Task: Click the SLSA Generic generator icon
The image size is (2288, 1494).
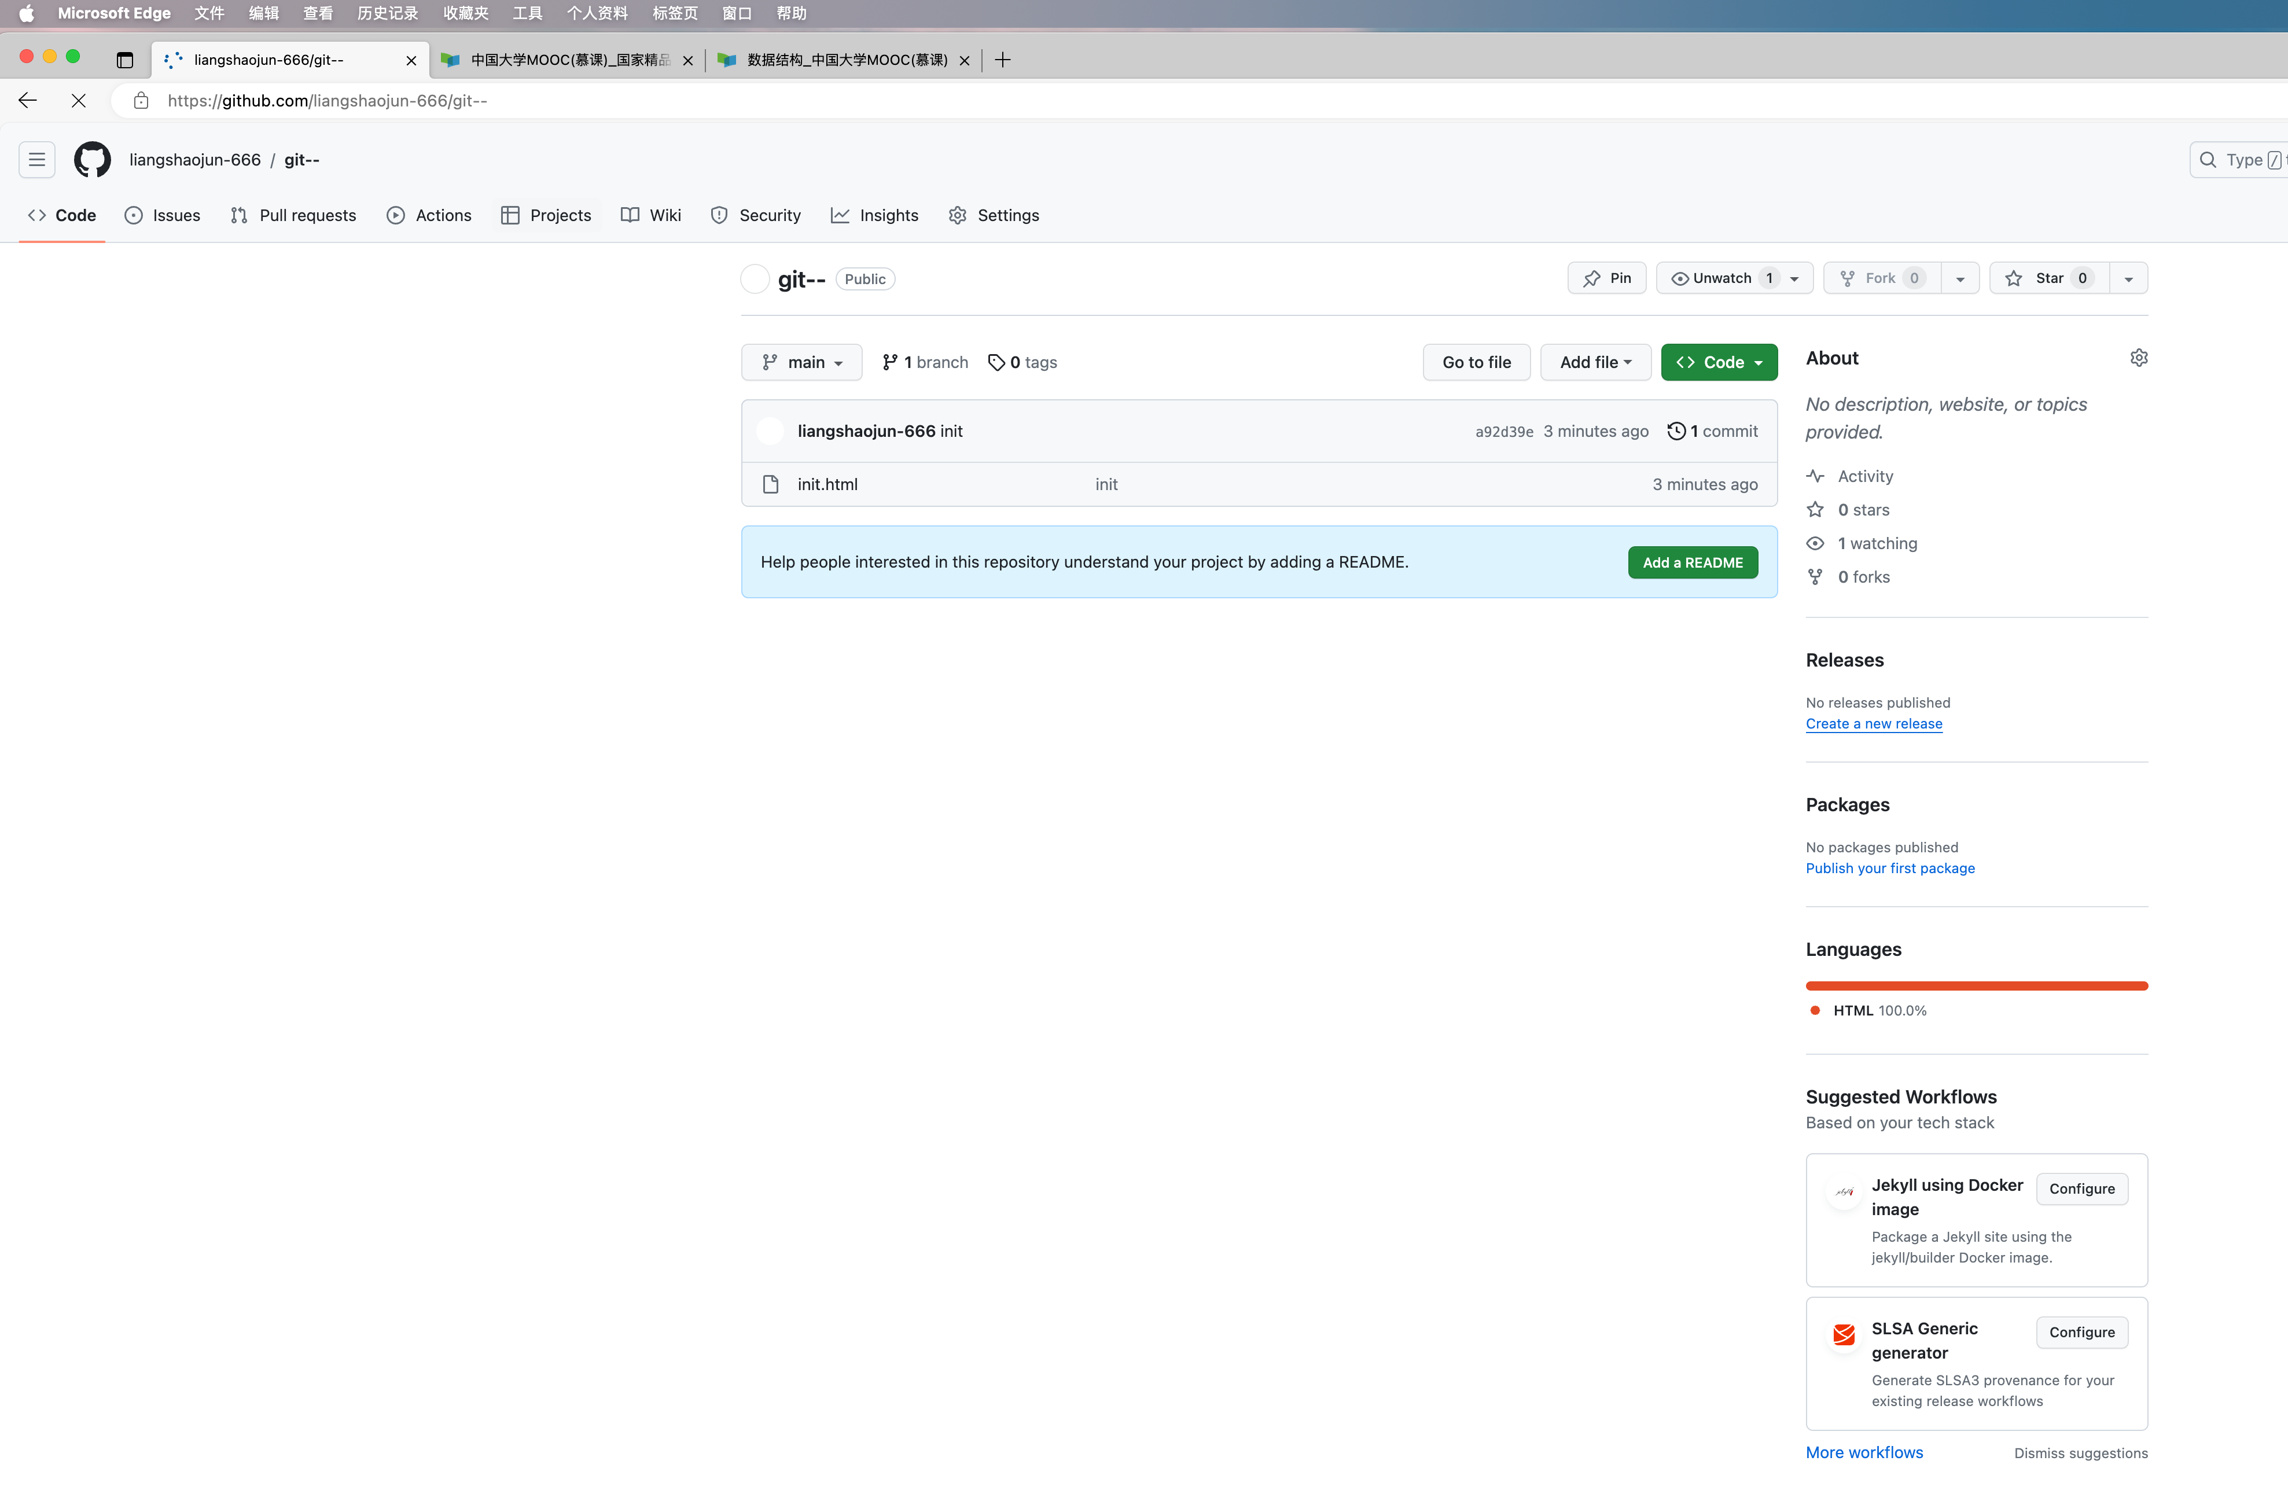Action: [x=1843, y=1334]
